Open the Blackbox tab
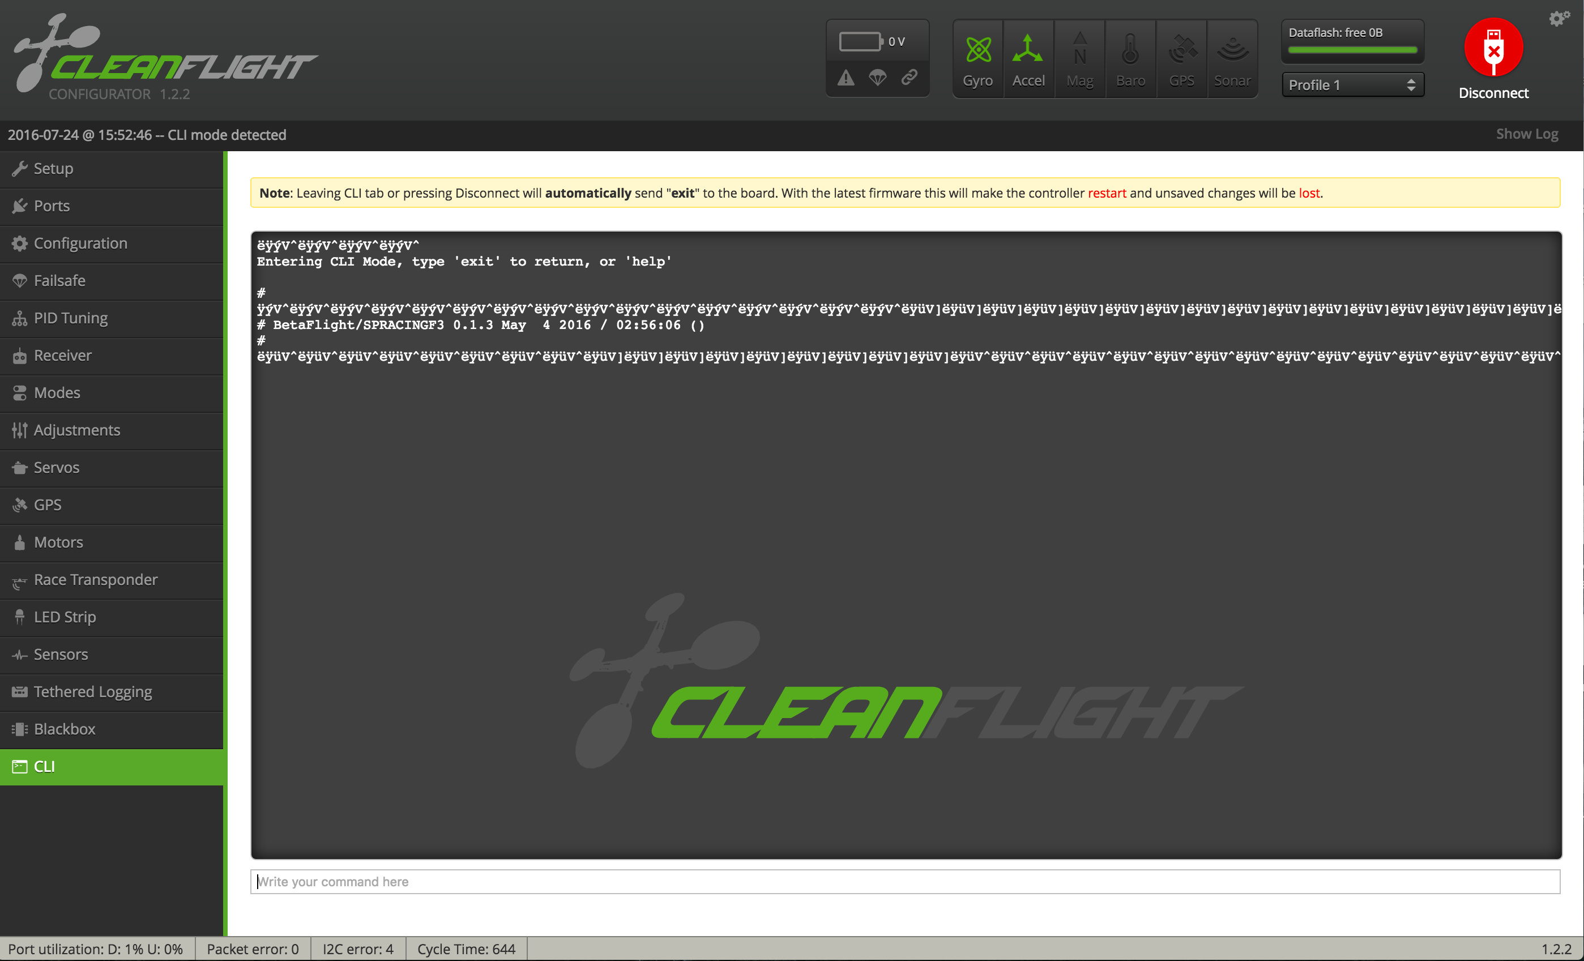Image resolution: width=1584 pixels, height=961 pixels. pos(112,728)
